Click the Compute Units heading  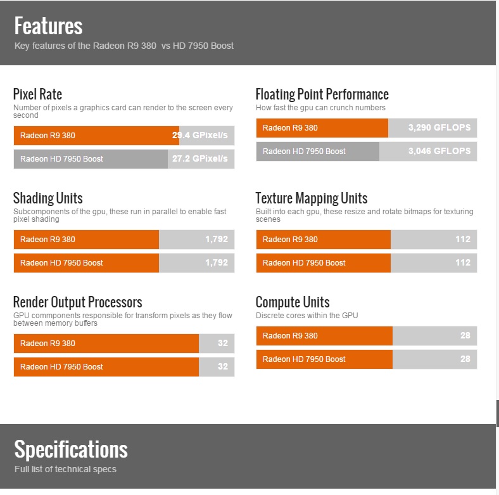click(x=292, y=302)
